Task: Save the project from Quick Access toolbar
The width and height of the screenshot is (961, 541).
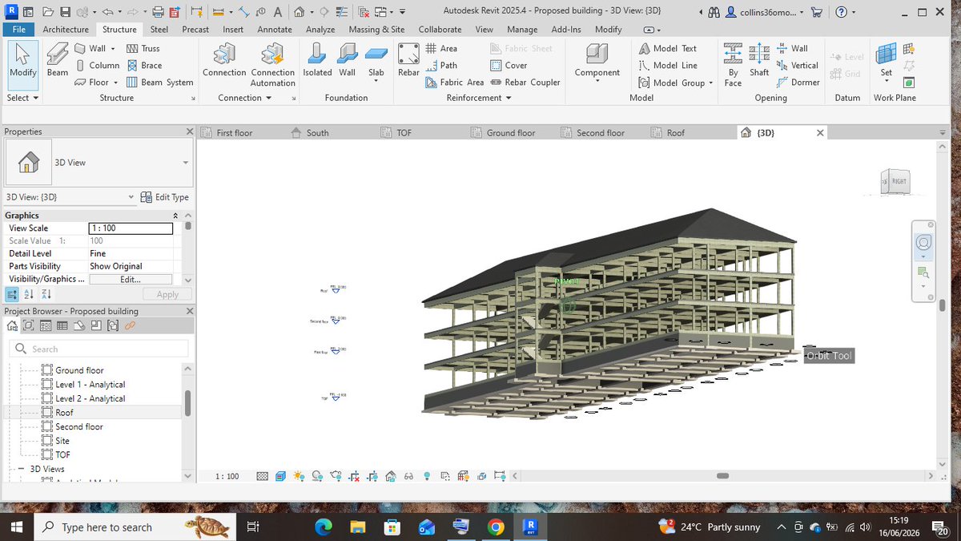Action: 66,12
